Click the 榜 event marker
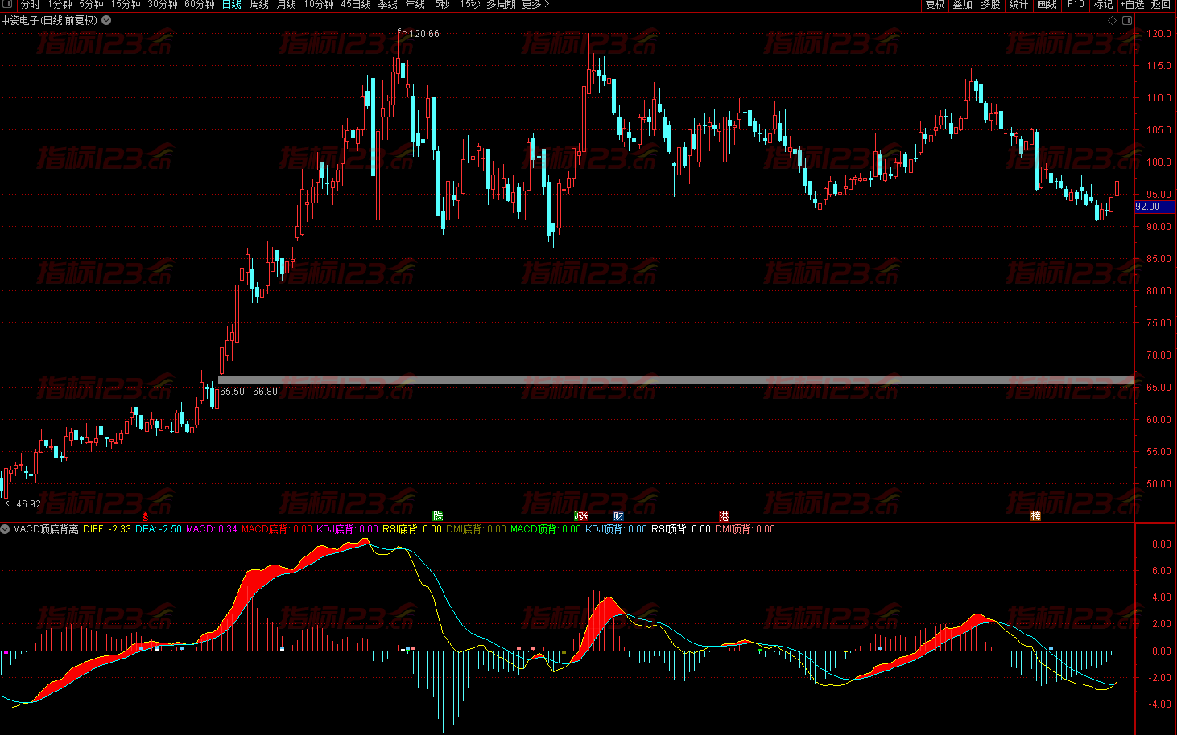Image resolution: width=1177 pixels, height=735 pixels. tap(1036, 516)
